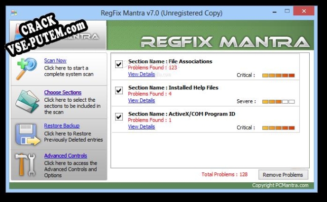
Task: Open the Scan Now link
Action: [55, 61]
